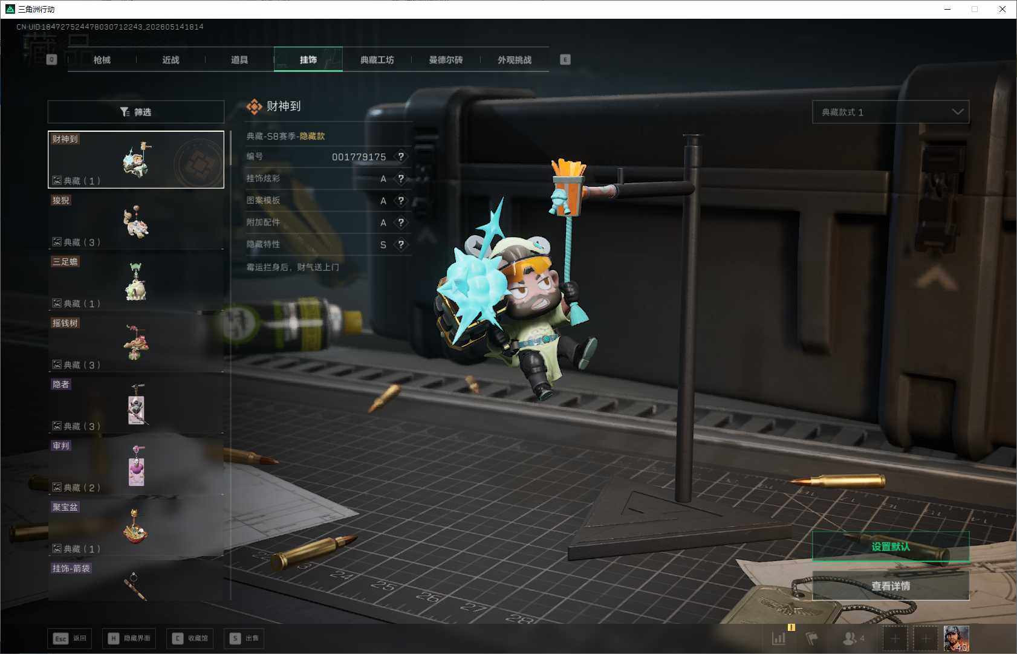Click the description text 霉运拦身后，财气送上门
Image resolution: width=1017 pixels, height=654 pixels.
click(293, 267)
